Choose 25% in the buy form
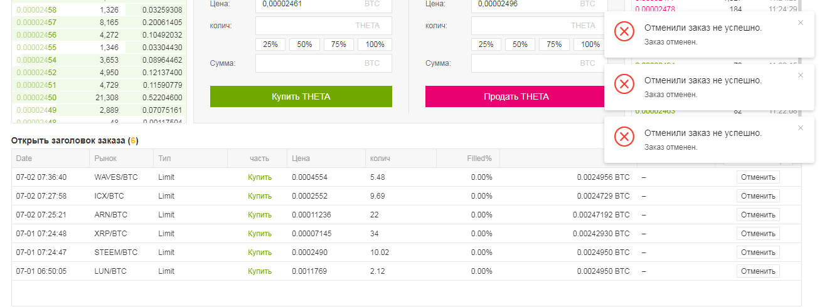The width and height of the screenshot is (827, 307). [270, 44]
